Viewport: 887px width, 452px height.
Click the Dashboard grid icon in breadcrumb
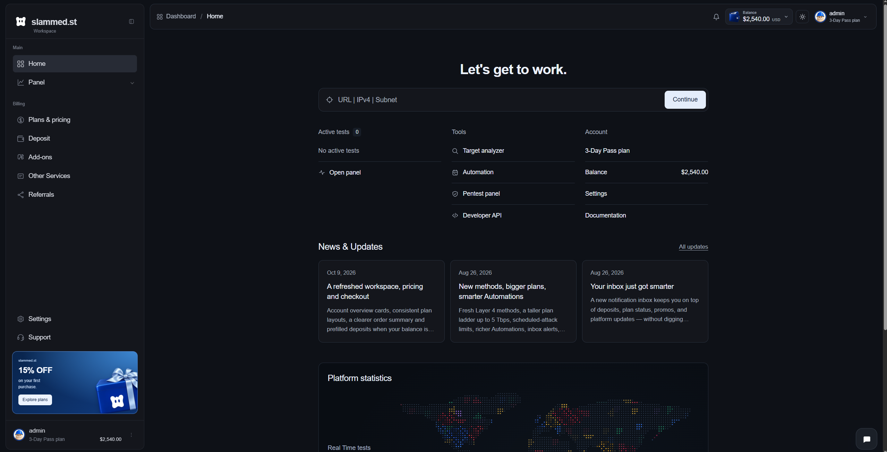(160, 17)
